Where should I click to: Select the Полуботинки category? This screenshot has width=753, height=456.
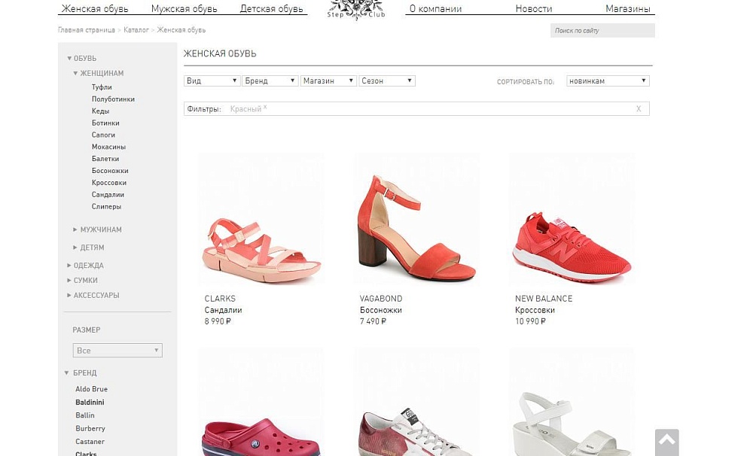pyautogui.click(x=114, y=99)
